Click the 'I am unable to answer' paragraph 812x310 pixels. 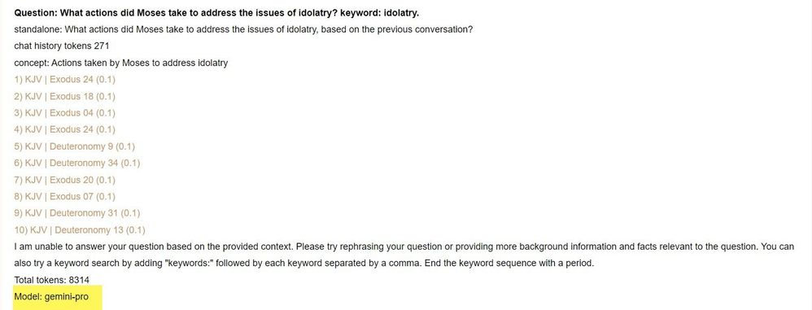pyautogui.click(x=404, y=255)
